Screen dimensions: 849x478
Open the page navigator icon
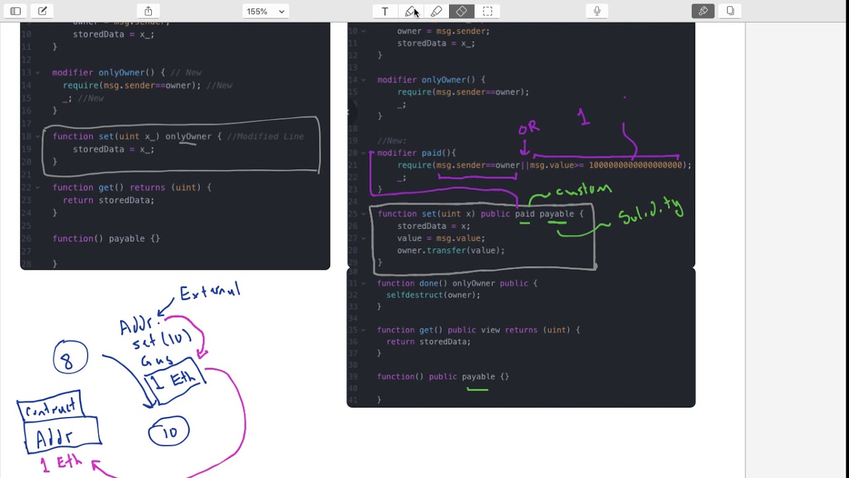tap(730, 11)
